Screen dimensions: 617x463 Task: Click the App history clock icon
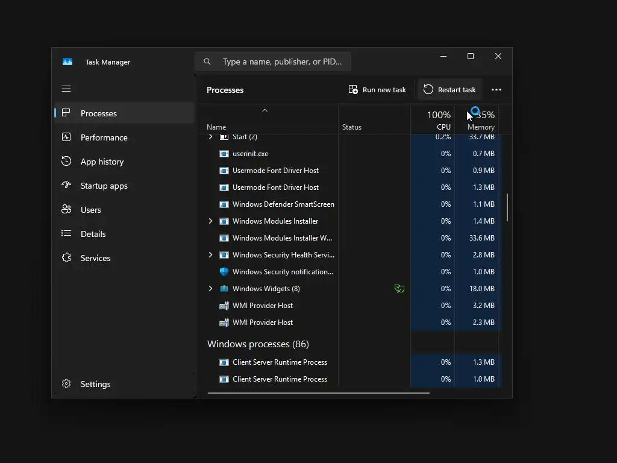[66, 161]
